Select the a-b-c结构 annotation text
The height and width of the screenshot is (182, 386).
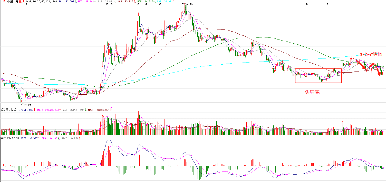pyautogui.click(x=371, y=54)
